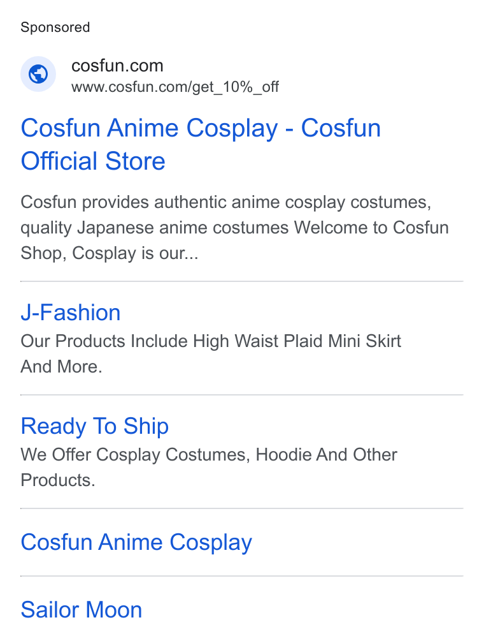Screen dimensions: 484x643
Task: Open the Ready To Ship sitelink
Action: point(95,426)
